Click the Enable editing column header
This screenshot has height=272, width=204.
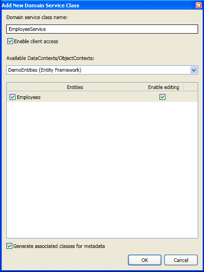coord(164,87)
